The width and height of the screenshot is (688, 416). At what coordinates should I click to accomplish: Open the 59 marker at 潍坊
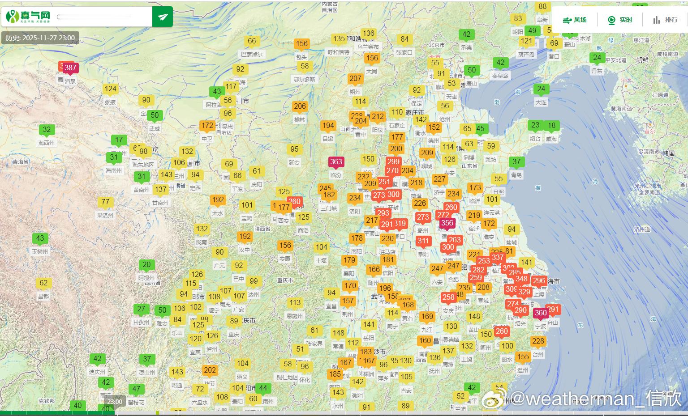coord(491,146)
